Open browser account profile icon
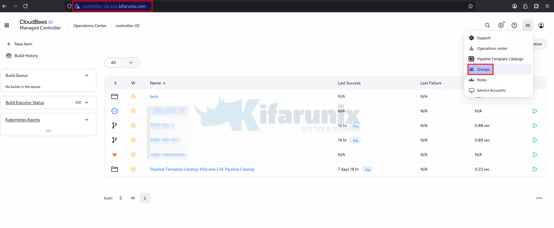The width and height of the screenshot is (554, 228). (x=515, y=6)
